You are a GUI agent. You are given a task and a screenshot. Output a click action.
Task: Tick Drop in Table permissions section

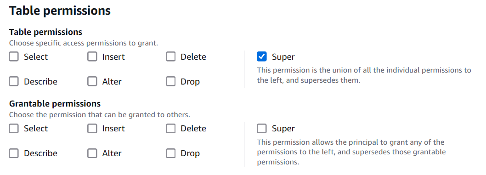(x=170, y=81)
